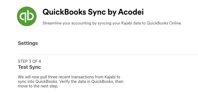Click the Streamline your accounting subtitle text

pos(112,23)
